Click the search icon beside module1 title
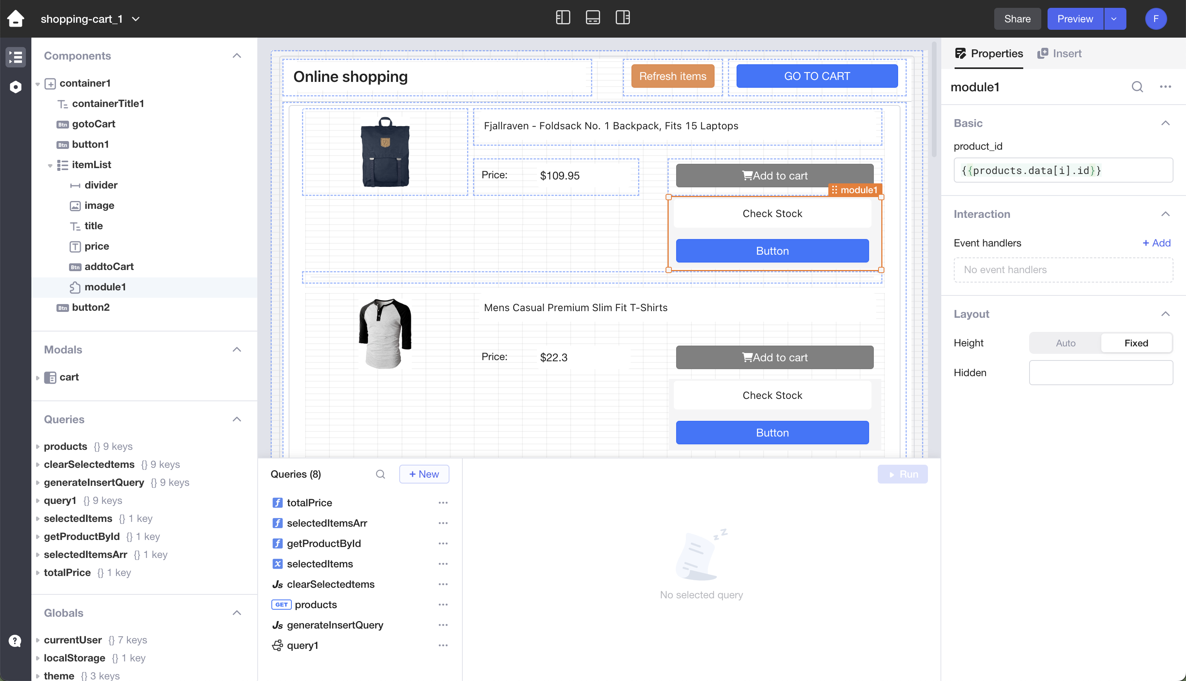1186x681 pixels. [x=1137, y=87]
